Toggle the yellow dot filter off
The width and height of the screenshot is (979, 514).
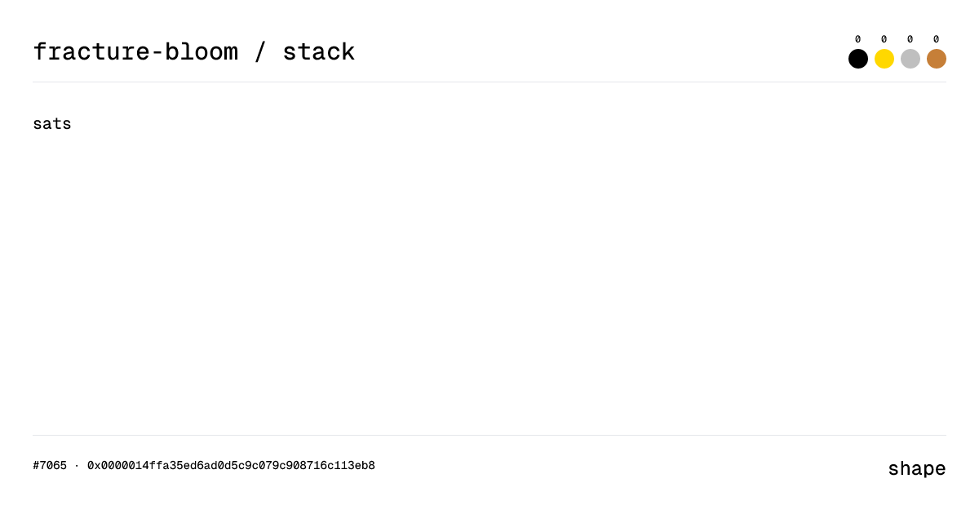(x=884, y=59)
